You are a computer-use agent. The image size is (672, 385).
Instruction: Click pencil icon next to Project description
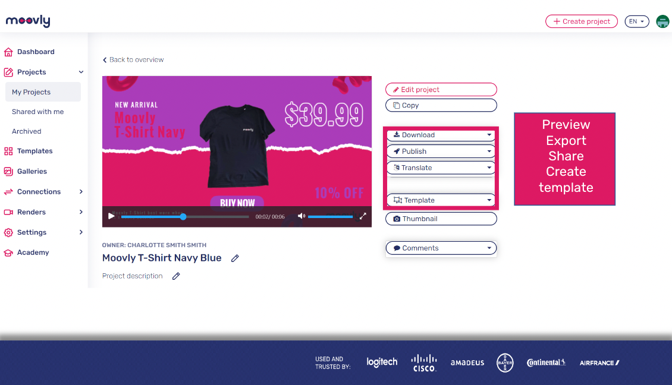(176, 276)
